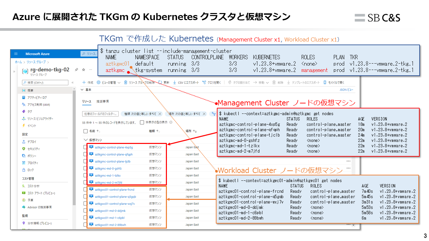Click CSV にエクスポート download button

tap(186, 82)
